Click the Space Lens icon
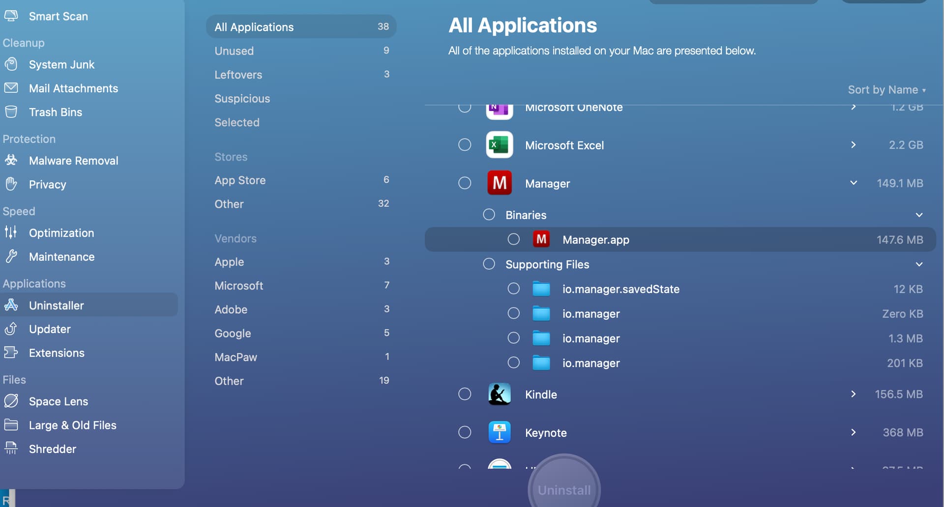This screenshot has height=507, width=944. point(11,401)
